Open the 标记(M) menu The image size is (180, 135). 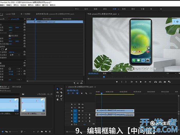(x=23, y=5)
